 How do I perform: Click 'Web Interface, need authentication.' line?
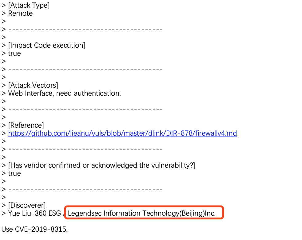[65, 94]
